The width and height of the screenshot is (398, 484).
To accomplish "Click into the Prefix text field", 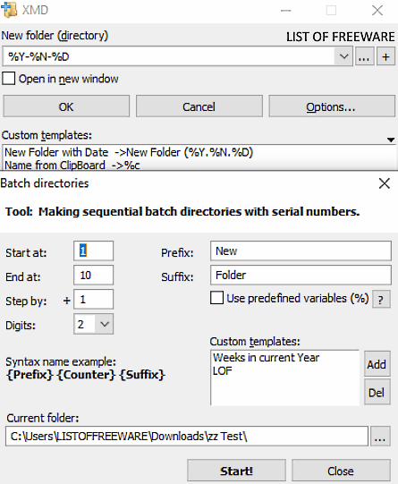I will tap(301, 250).
